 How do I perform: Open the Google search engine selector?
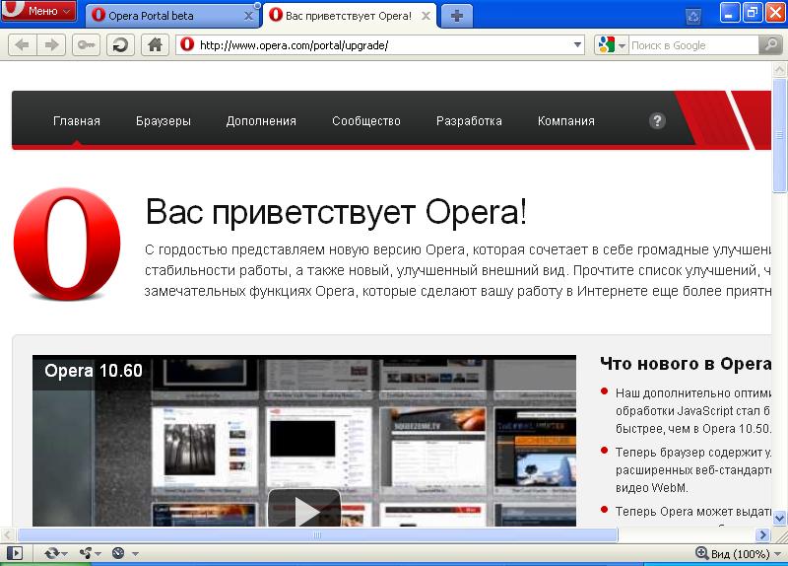click(x=611, y=45)
